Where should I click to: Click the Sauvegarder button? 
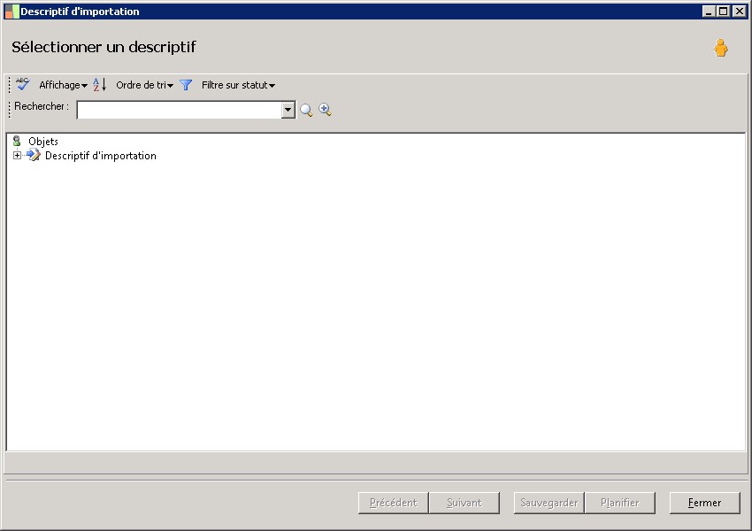[x=549, y=503]
